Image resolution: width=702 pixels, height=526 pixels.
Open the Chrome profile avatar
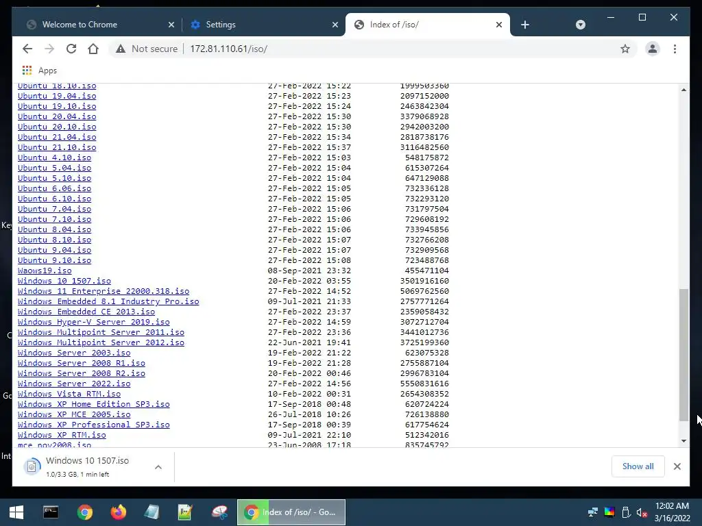[653, 49]
